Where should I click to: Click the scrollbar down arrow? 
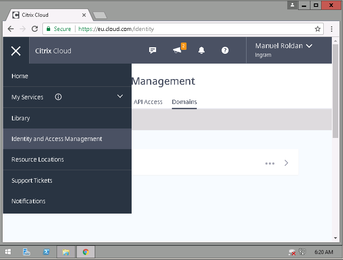pos(335,238)
